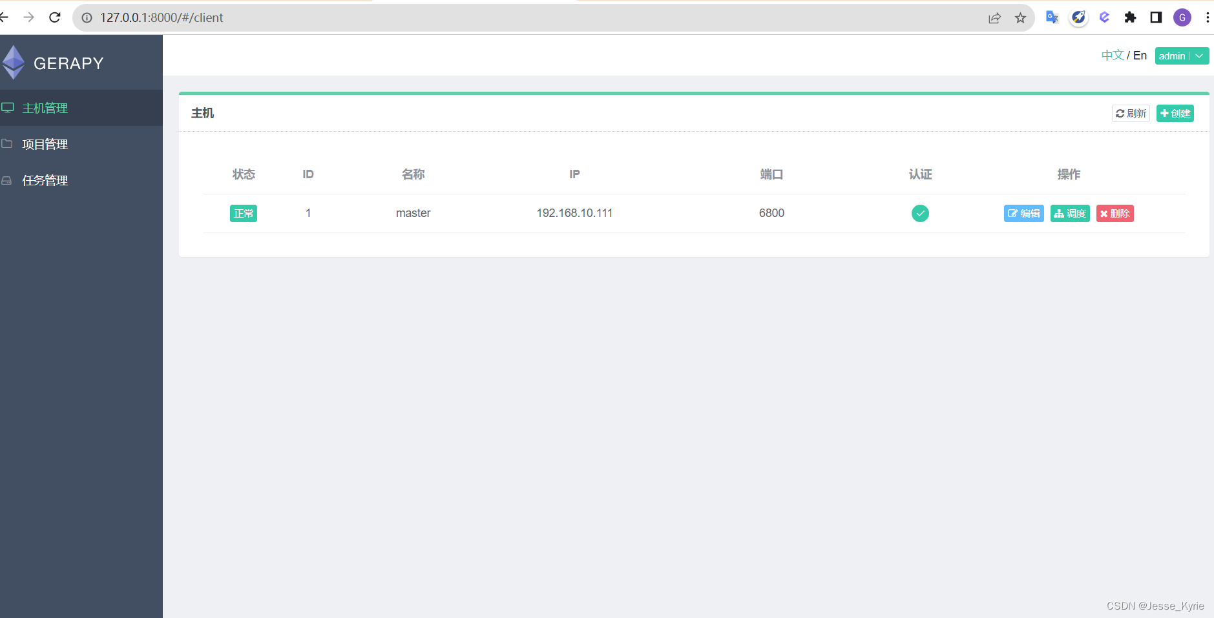Viewport: 1214px width, 618px height.
Task: Click the ID column header
Action: click(x=308, y=174)
